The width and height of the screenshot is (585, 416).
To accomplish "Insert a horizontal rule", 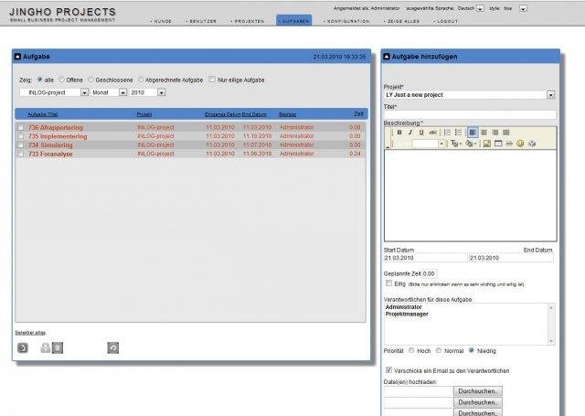I will (509, 144).
